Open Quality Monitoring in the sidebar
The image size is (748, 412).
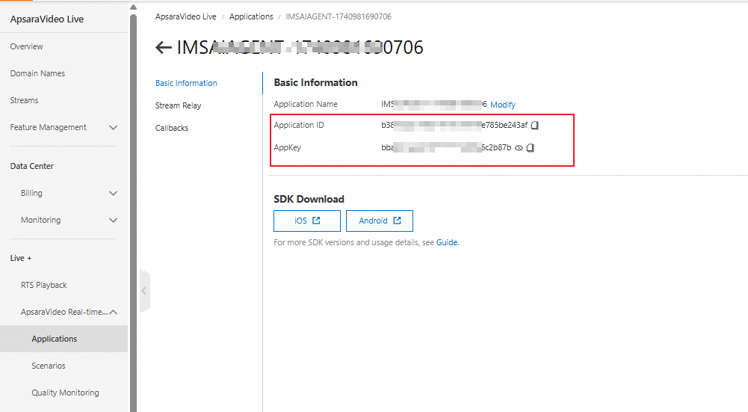(65, 393)
